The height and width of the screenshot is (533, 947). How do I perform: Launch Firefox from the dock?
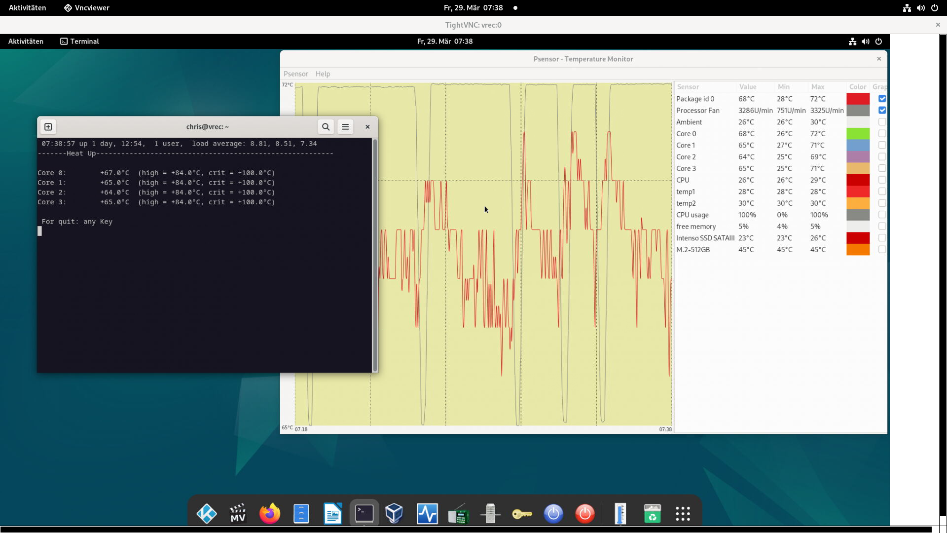[x=270, y=514]
